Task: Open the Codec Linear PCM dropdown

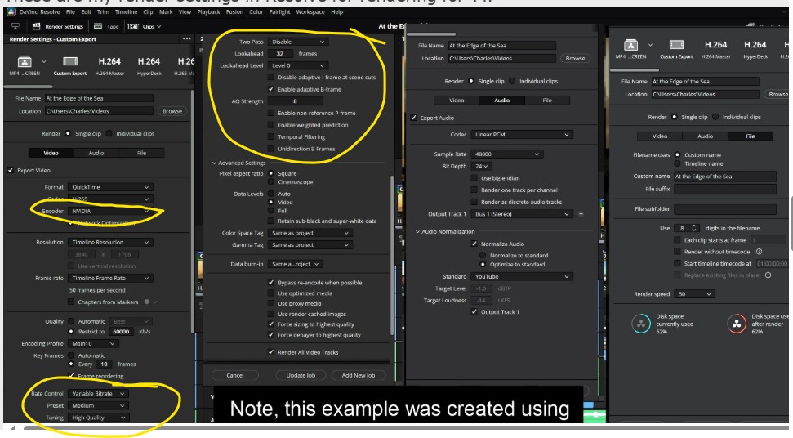Action: tap(521, 135)
